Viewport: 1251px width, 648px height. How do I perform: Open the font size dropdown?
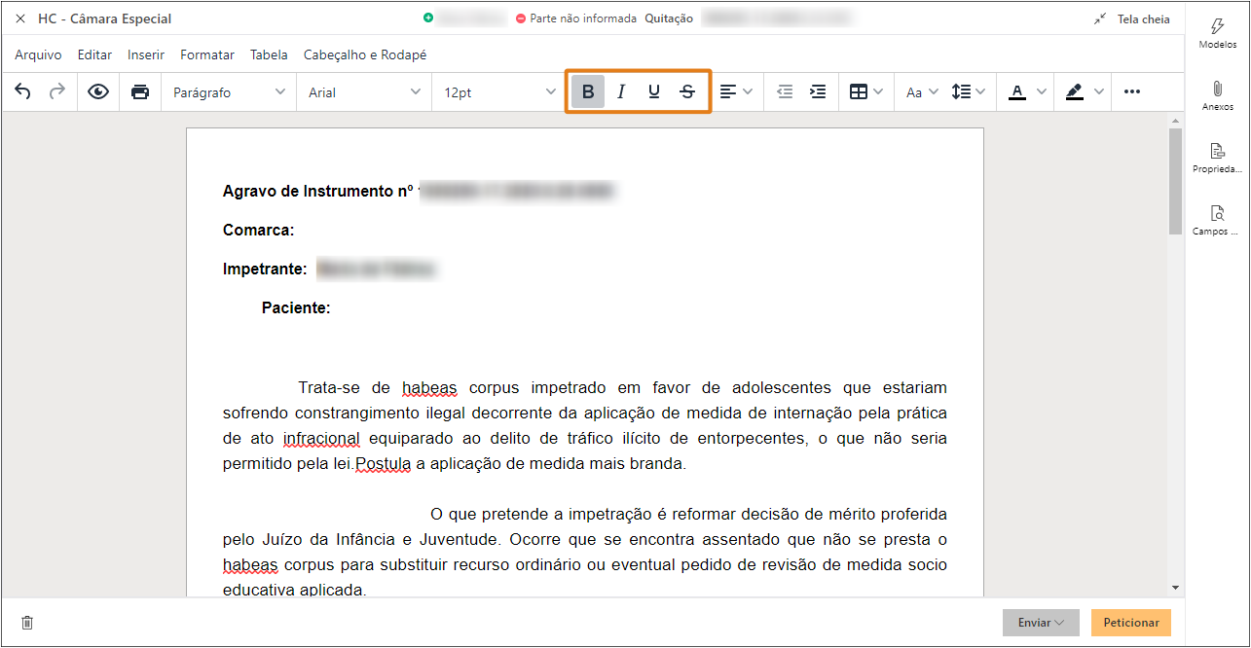pyautogui.click(x=497, y=90)
